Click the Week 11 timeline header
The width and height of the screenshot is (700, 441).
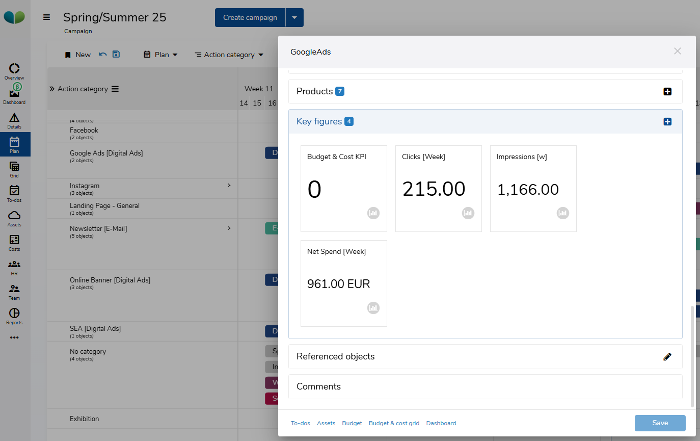click(x=259, y=89)
